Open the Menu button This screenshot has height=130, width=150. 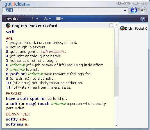pyautogui.click(x=124, y=3)
